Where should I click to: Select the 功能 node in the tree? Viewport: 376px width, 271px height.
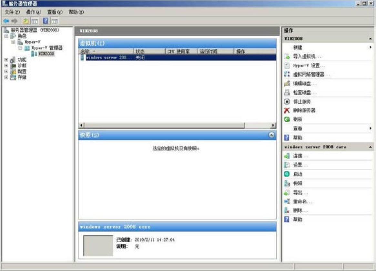pyautogui.click(x=22, y=60)
